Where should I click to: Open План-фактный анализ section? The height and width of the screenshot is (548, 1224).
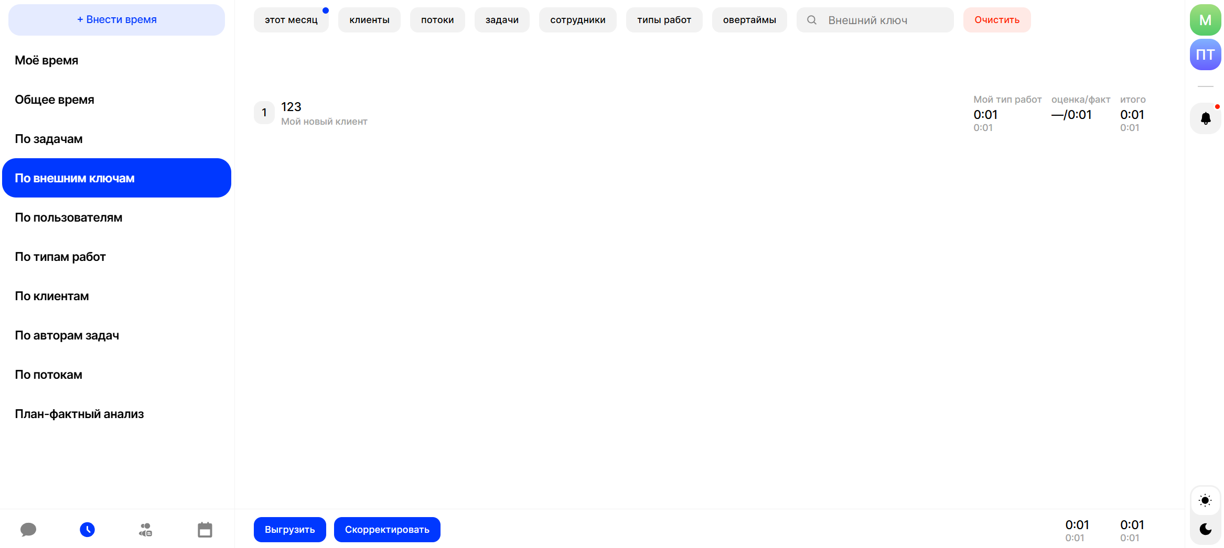click(x=79, y=414)
